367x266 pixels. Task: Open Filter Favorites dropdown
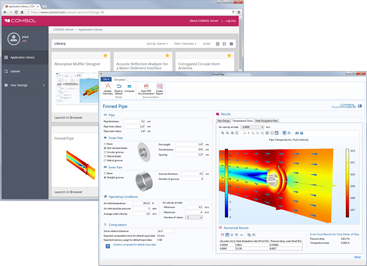(x=185, y=43)
